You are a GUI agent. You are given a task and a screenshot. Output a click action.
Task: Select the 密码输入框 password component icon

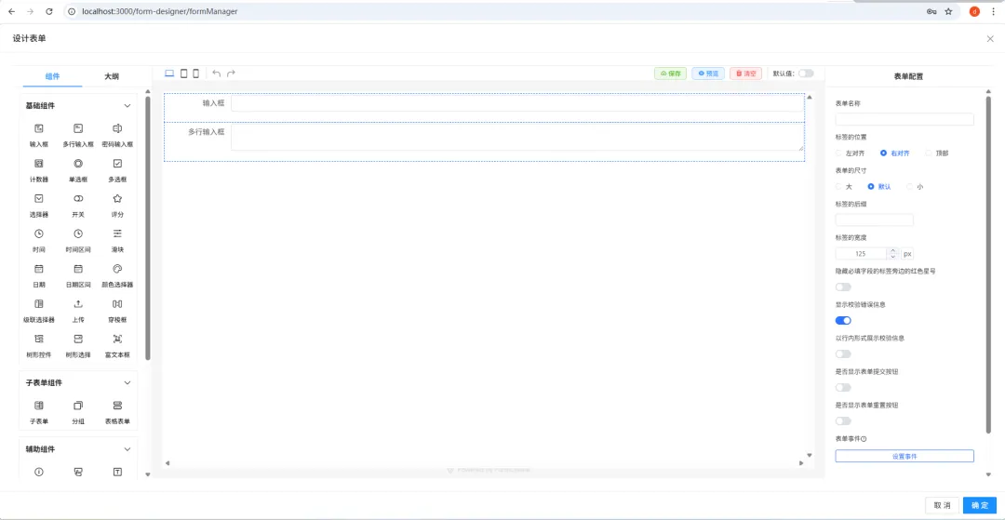click(x=117, y=128)
